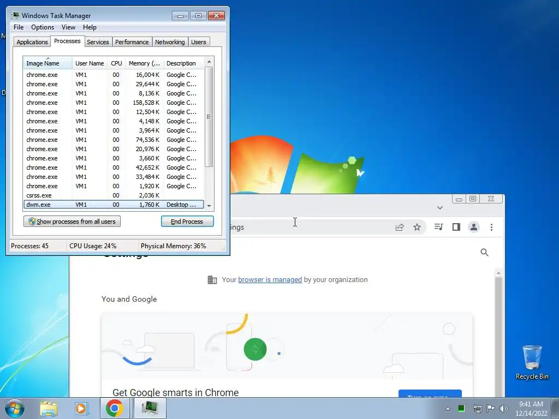Click the volume speaker tray icon
The width and height of the screenshot is (559, 419).
coord(504,408)
